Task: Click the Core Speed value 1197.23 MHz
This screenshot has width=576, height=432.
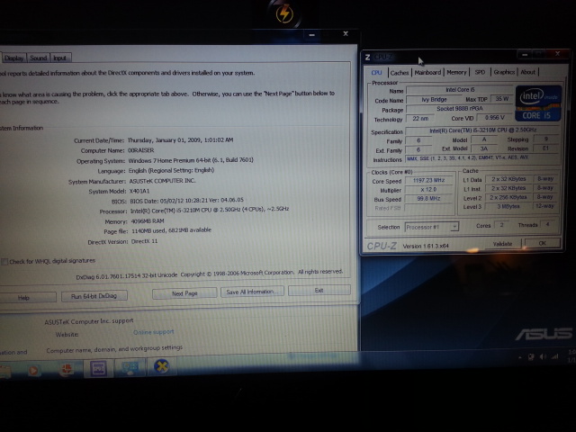Action: tap(428, 180)
